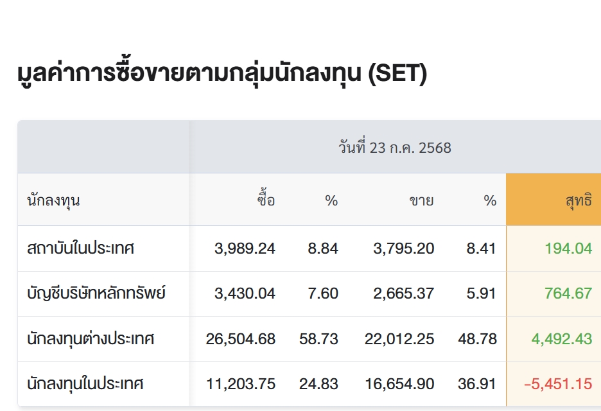The width and height of the screenshot is (601, 411).
Task: Click buy value 3,989.24
Action: (245, 249)
